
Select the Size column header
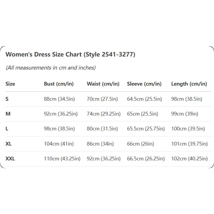(x=10, y=84)
